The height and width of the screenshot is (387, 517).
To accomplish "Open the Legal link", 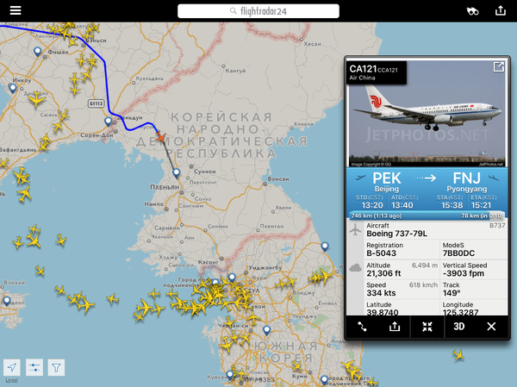I will tap(11, 380).
